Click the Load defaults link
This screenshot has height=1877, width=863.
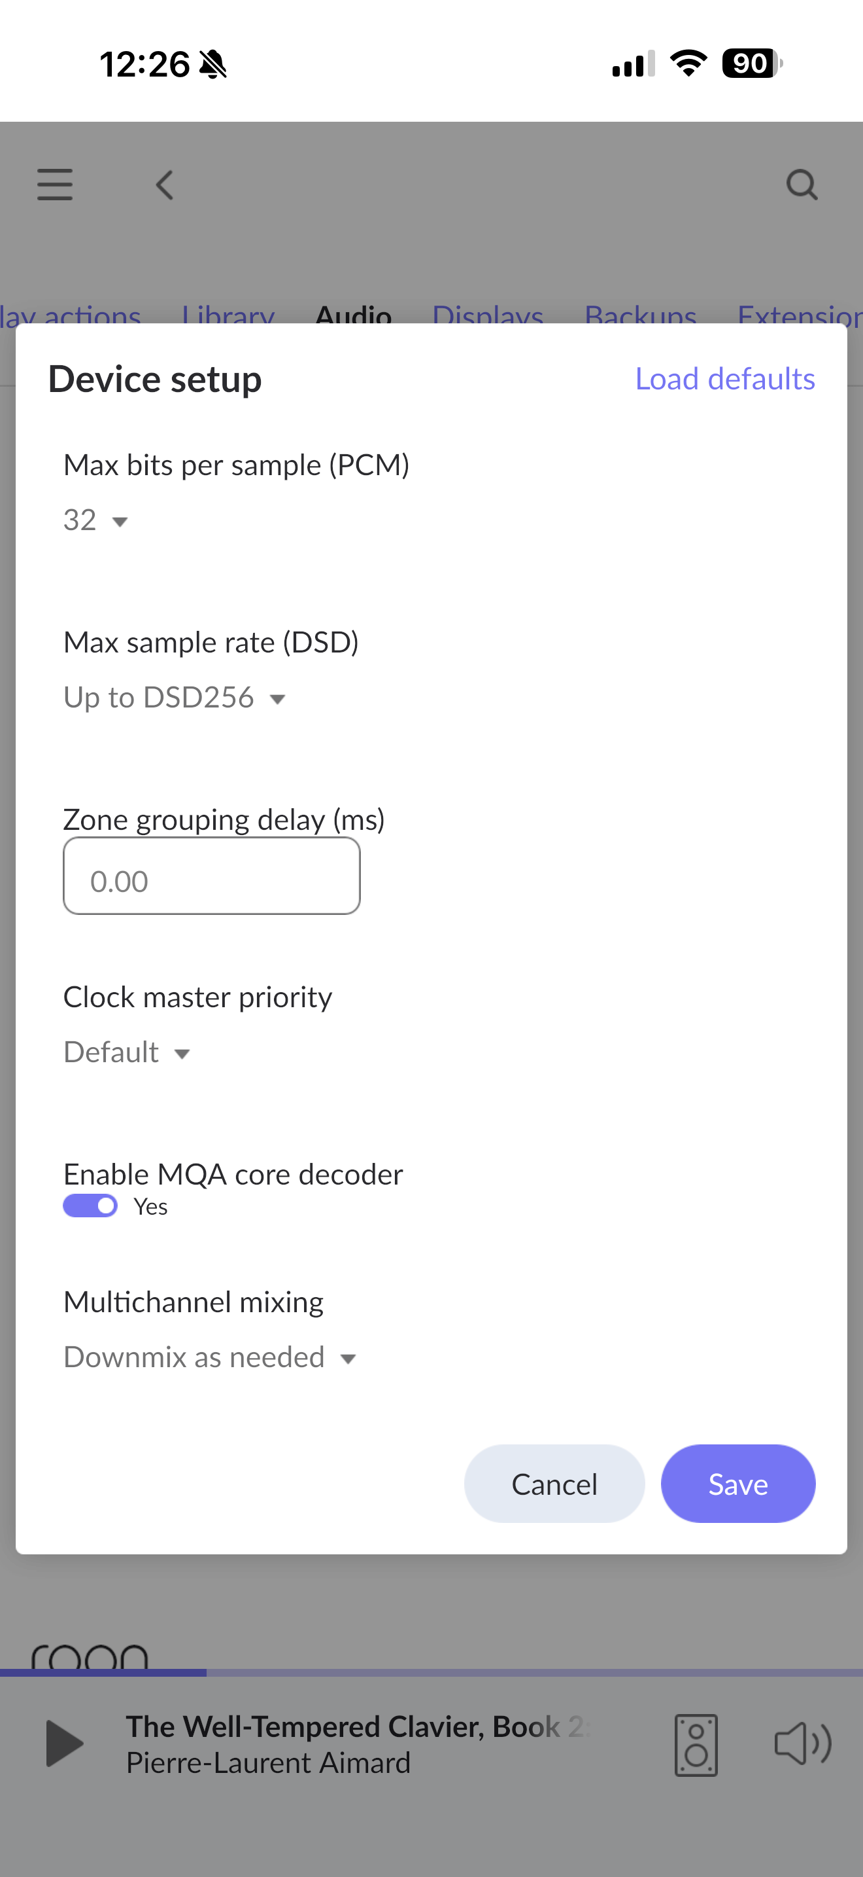[x=725, y=379]
